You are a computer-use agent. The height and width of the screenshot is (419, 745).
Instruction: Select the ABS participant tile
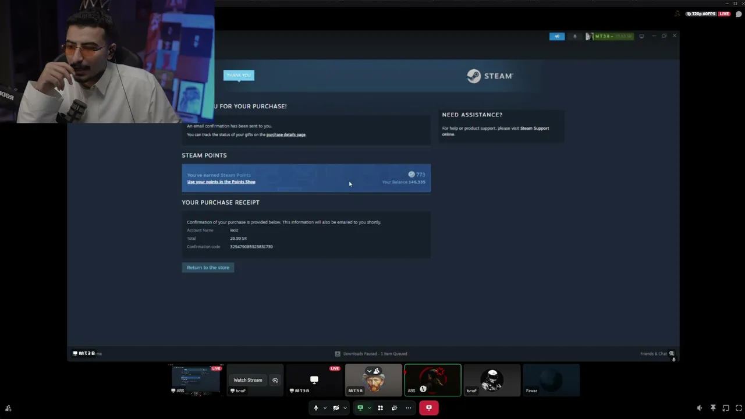pyautogui.click(x=433, y=380)
